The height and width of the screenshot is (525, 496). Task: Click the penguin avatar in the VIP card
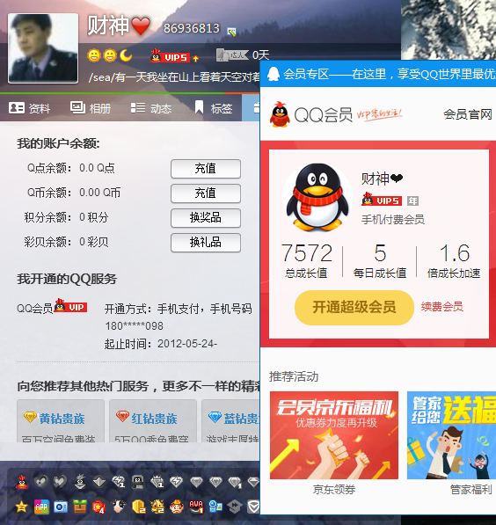pyautogui.click(x=317, y=197)
